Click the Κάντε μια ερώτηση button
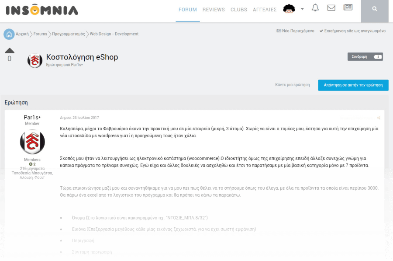Viewport: 393px width, 261px height. tap(292, 85)
